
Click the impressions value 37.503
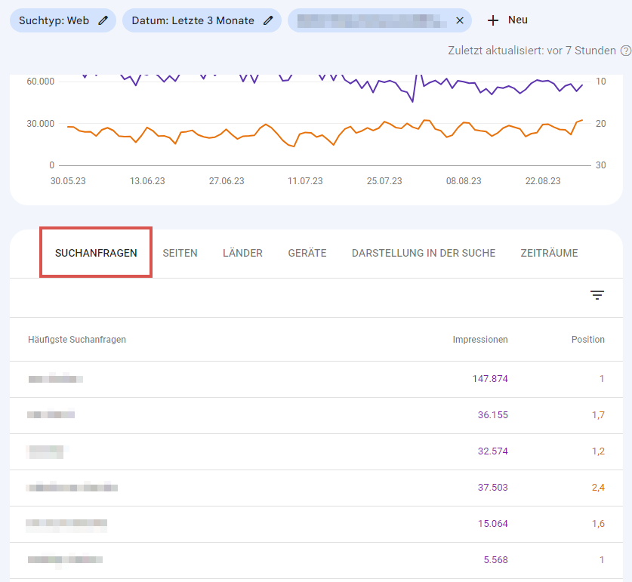click(x=492, y=488)
